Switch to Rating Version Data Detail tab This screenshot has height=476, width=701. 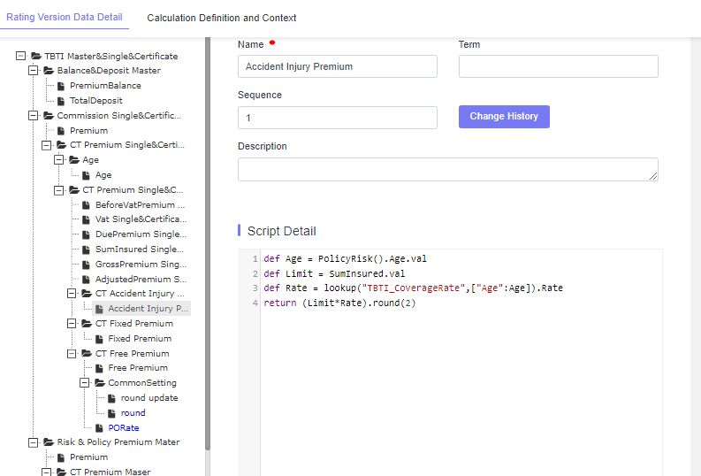pyautogui.click(x=65, y=17)
